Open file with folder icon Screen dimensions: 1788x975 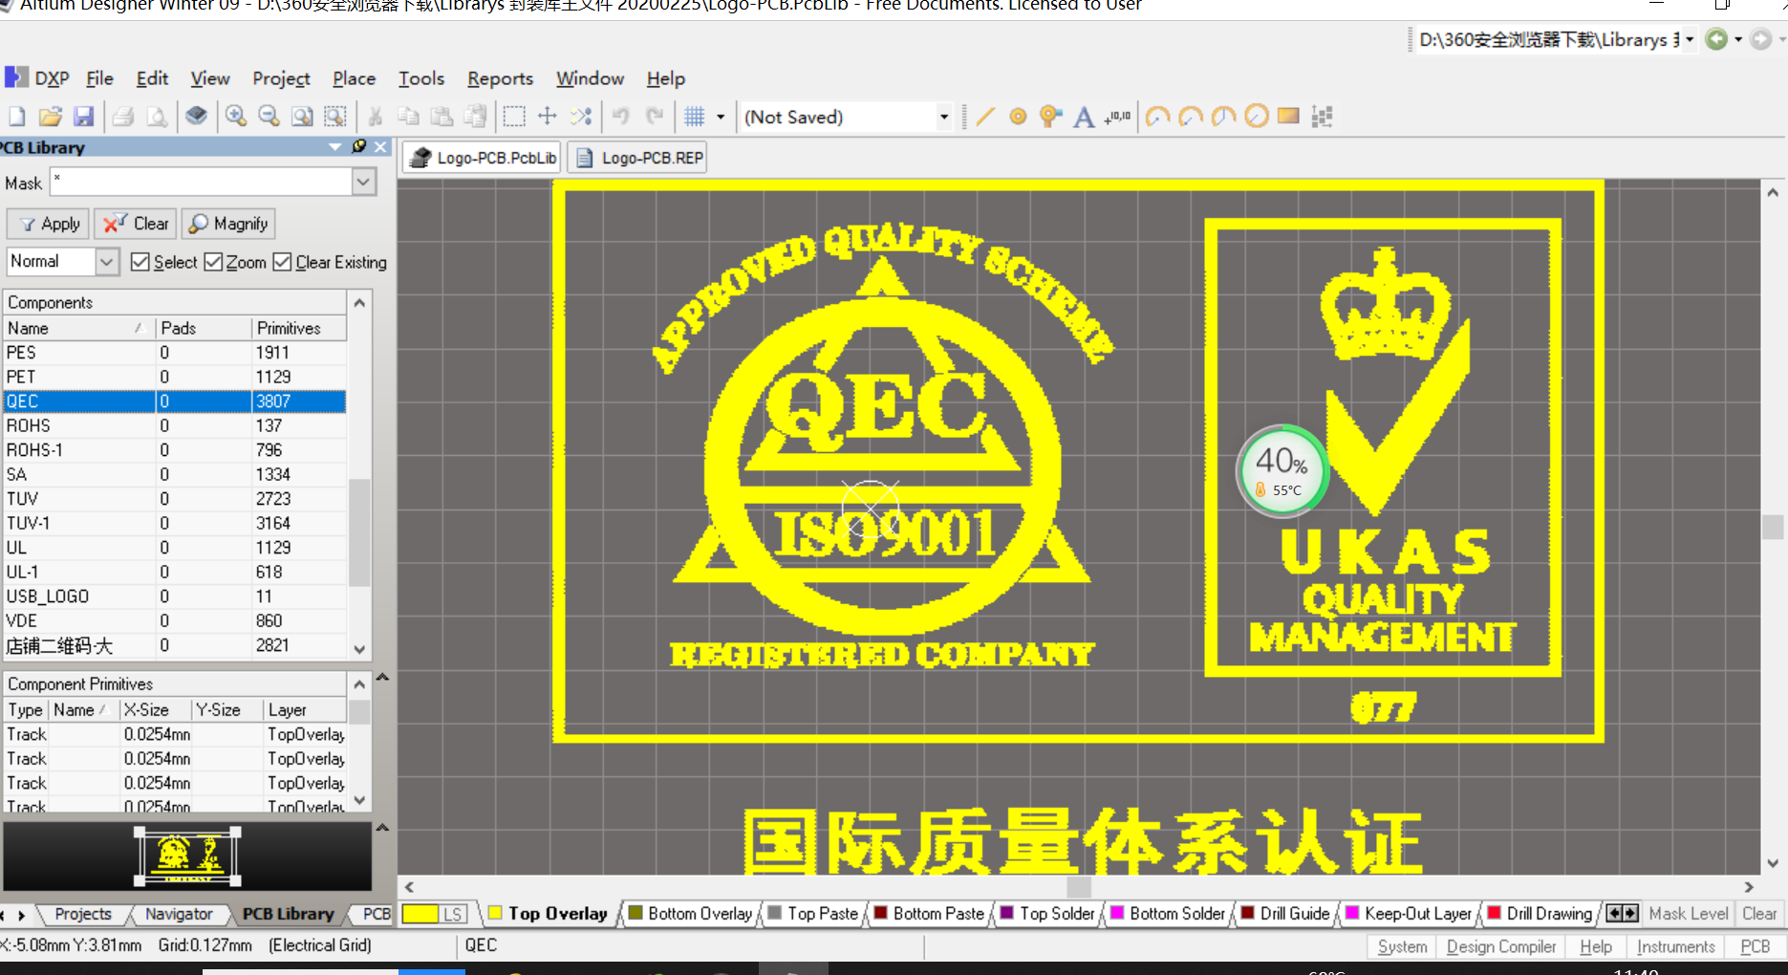click(x=51, y=117)
